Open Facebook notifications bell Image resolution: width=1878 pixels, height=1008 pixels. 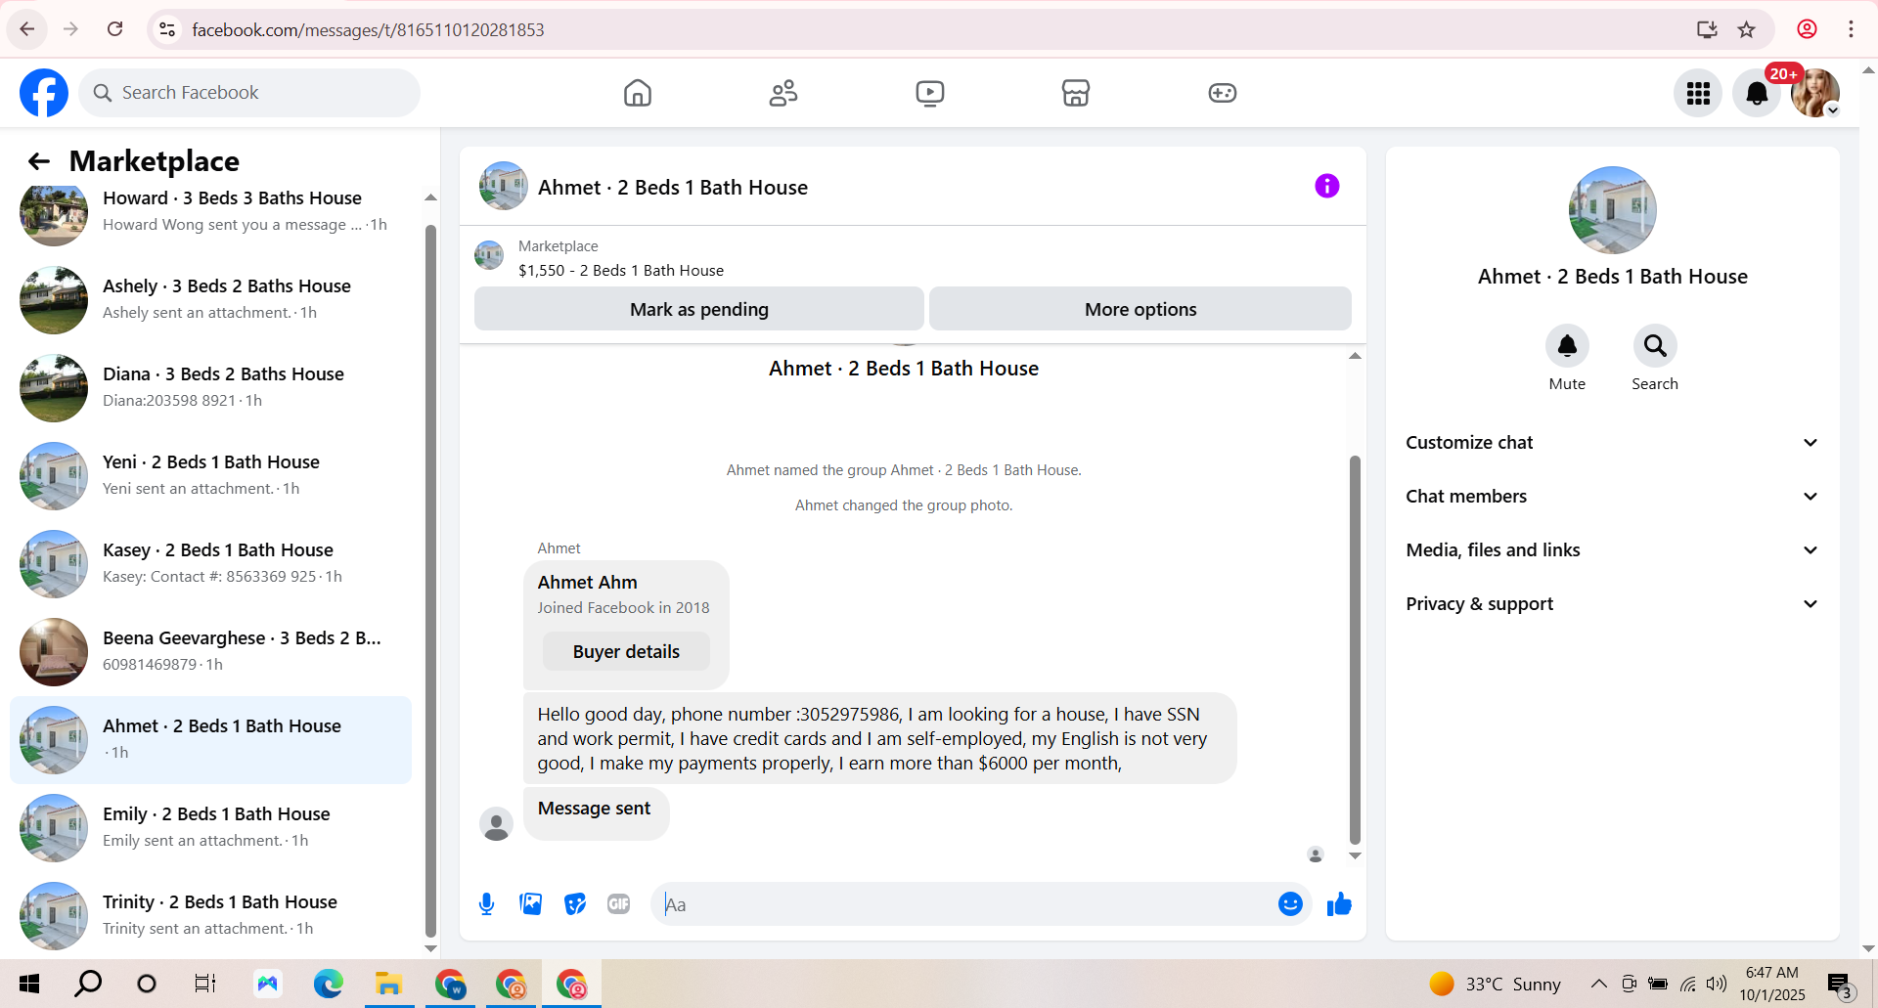click(1757, 93)
